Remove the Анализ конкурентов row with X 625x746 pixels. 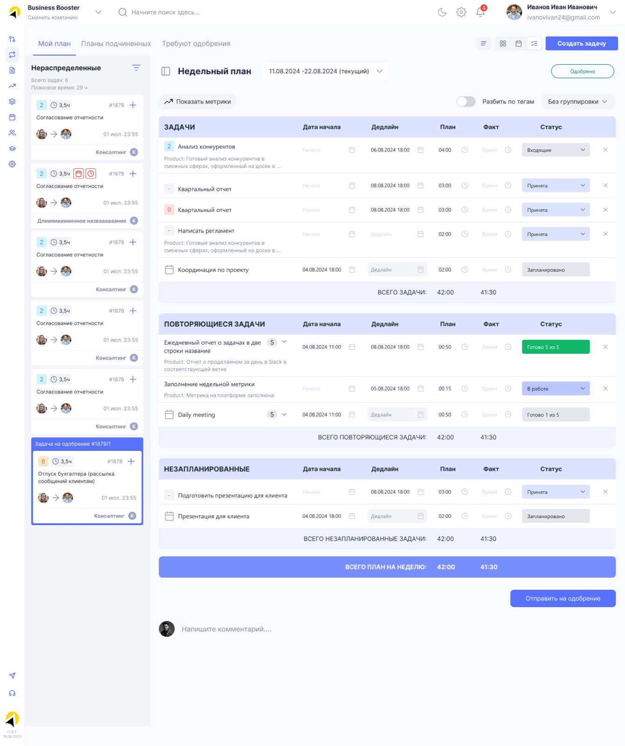(605, 150)
